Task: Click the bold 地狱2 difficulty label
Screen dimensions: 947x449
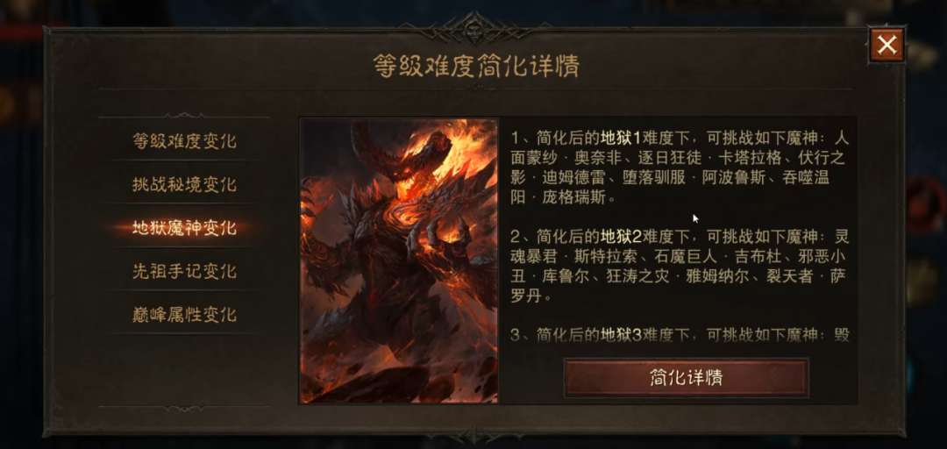Action: [621, 236]
